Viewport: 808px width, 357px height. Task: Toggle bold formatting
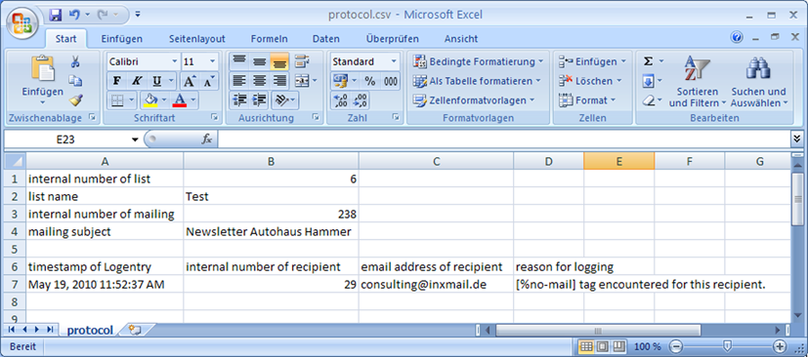point(116,81)
